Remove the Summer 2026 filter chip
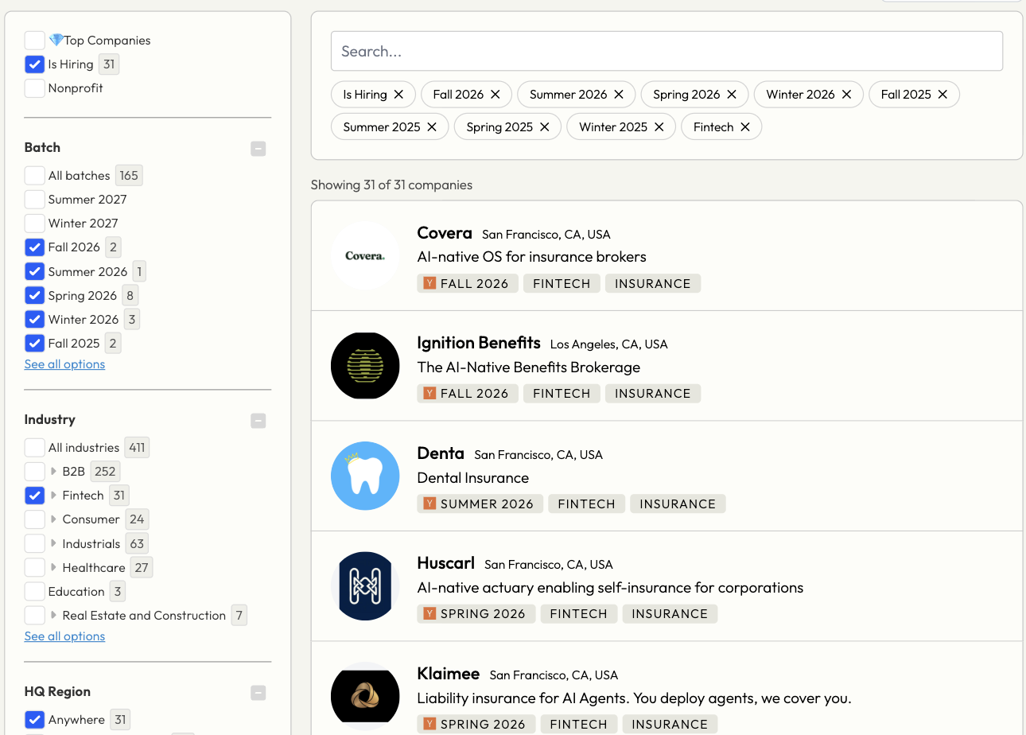Image resolution: width=1026 pixels, height=735 pixels. point(619,94)
